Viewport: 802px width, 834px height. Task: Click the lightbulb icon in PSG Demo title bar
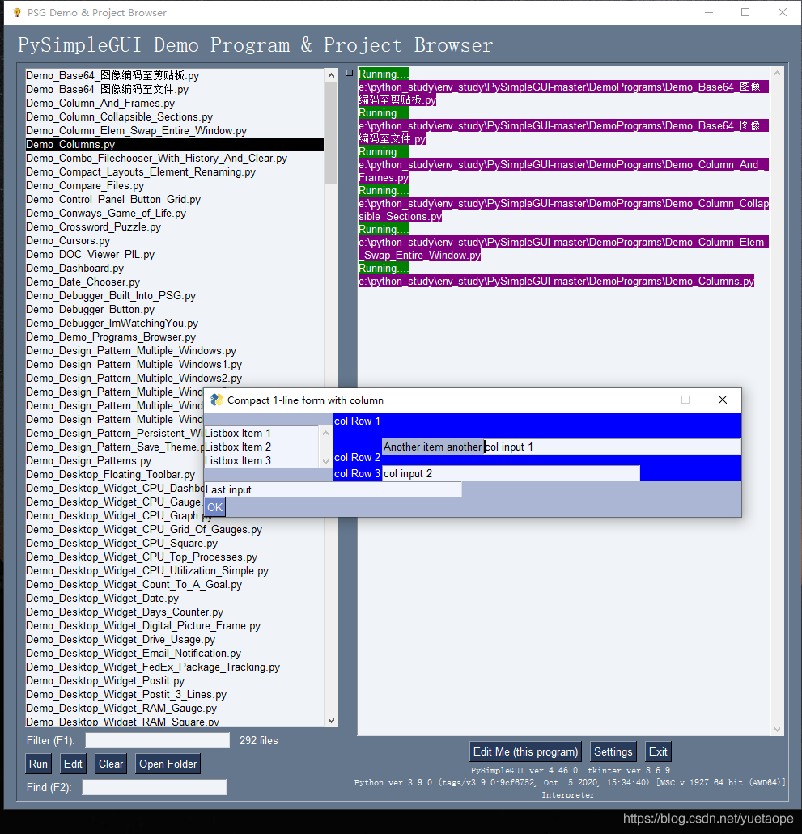click(17, 12)
